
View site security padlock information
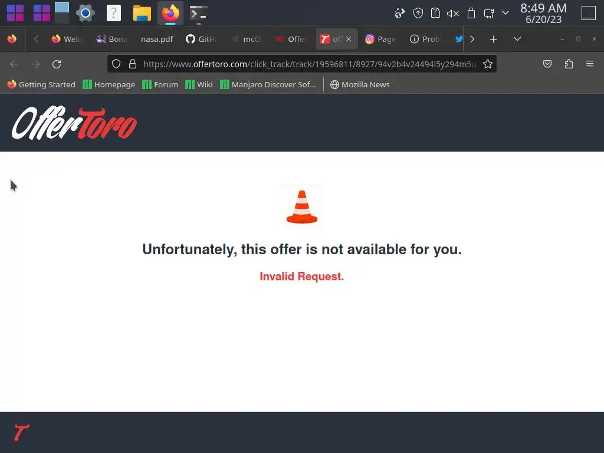[x=133, y=64]
